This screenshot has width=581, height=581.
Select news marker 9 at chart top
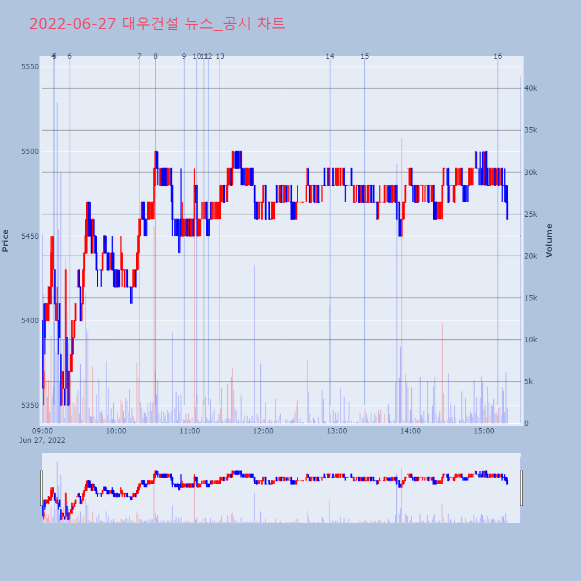184,56
